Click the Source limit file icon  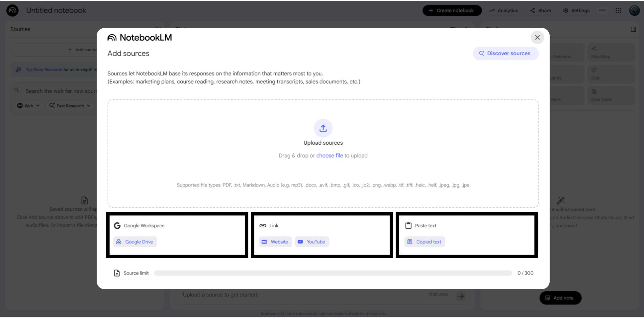pyautogui.click(x=117, y=273)
